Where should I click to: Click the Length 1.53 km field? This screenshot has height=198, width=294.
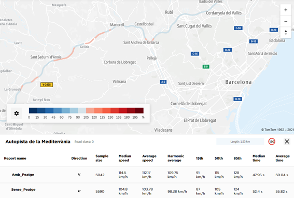pos(240,142)
